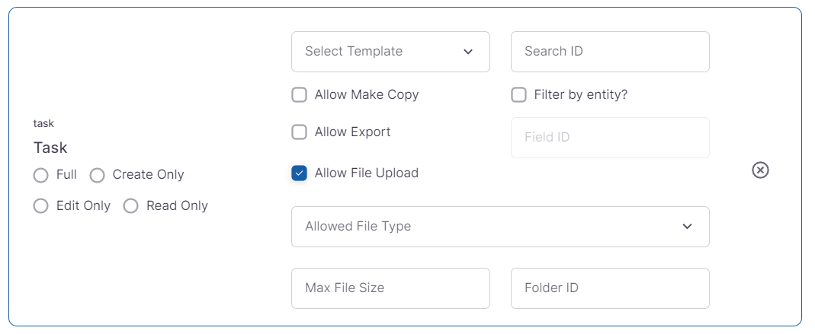Click the greyed-out Field ID input

[x=610, y=138]
